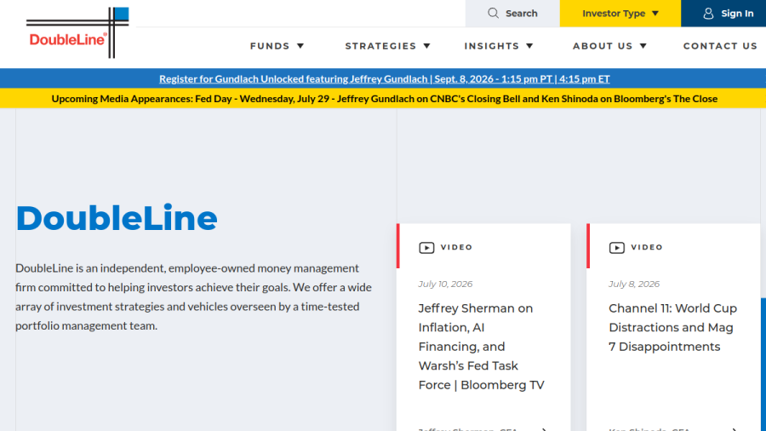This screenshot has height=431, width=766.
Task: Open the Search field
Action: [512, 13]
